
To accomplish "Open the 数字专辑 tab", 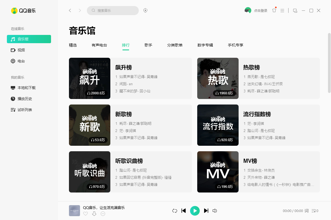I will tap(205, 45).
